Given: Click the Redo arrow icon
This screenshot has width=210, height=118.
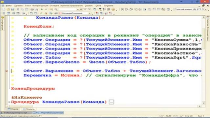Looking at the screenshot, I should click(x=46, y=9).
